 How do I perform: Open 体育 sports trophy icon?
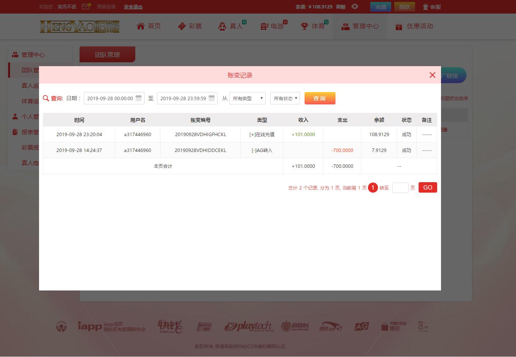pyautogui.click(x=304, y=26)
